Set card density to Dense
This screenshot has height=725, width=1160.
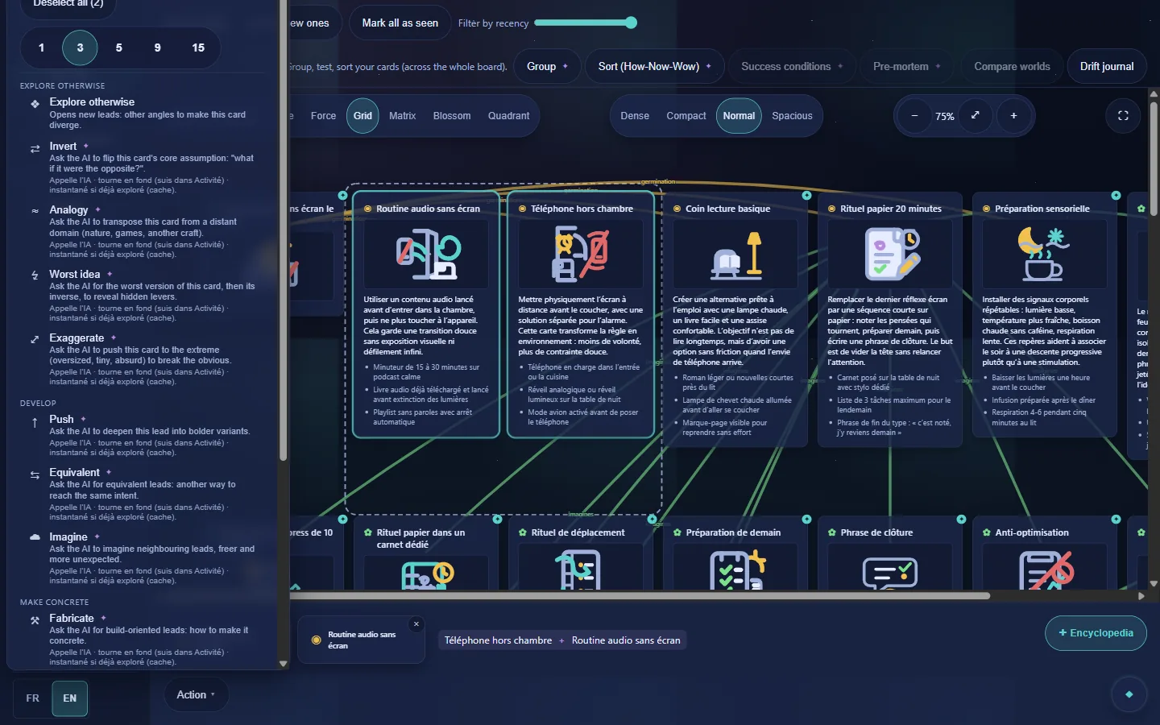click(635, 116)
